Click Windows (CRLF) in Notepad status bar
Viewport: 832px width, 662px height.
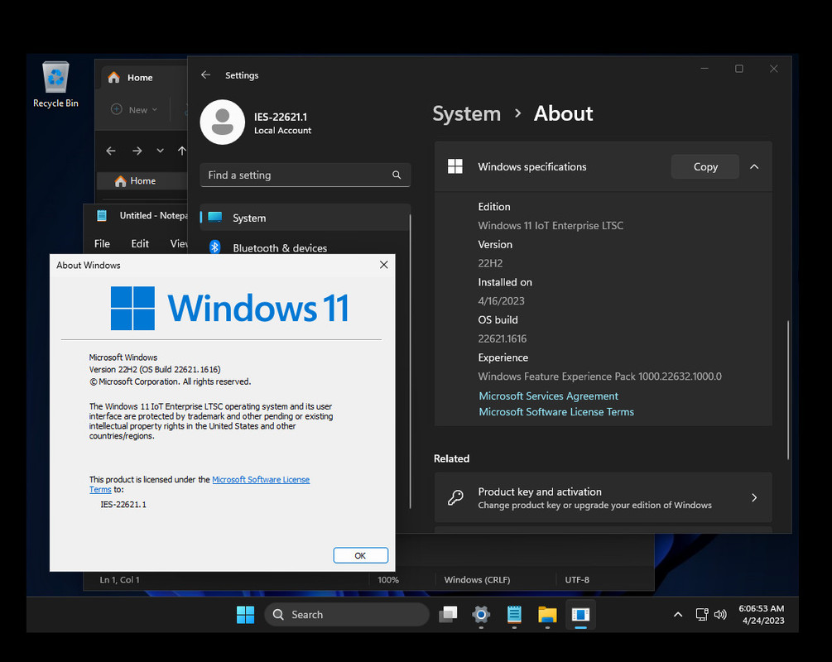point(477,580)
